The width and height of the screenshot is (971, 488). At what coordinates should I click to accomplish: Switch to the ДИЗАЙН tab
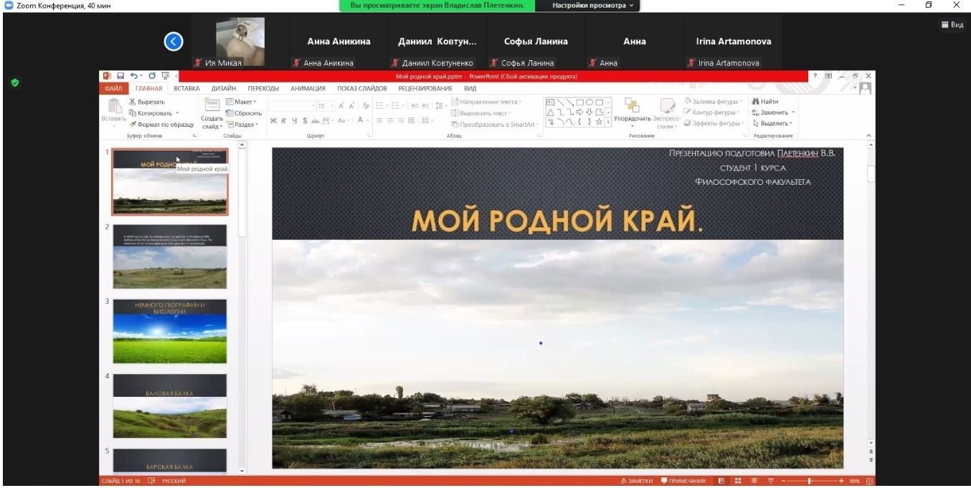pos(224,88)
